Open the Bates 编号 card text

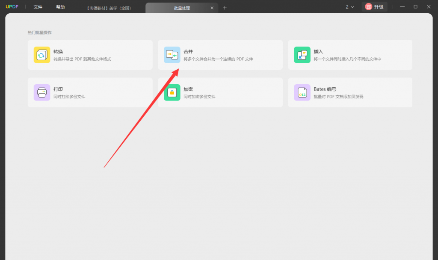click(x=325, y=89)
